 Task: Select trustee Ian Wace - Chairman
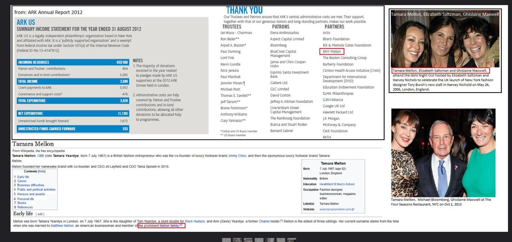(236, 33)
